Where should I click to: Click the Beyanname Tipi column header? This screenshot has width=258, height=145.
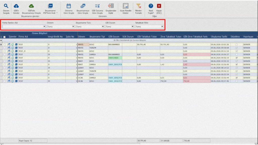(x=97, y=37)
